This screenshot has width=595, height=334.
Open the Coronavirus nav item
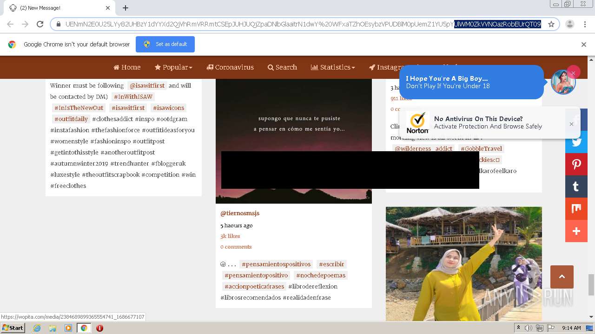230,67
